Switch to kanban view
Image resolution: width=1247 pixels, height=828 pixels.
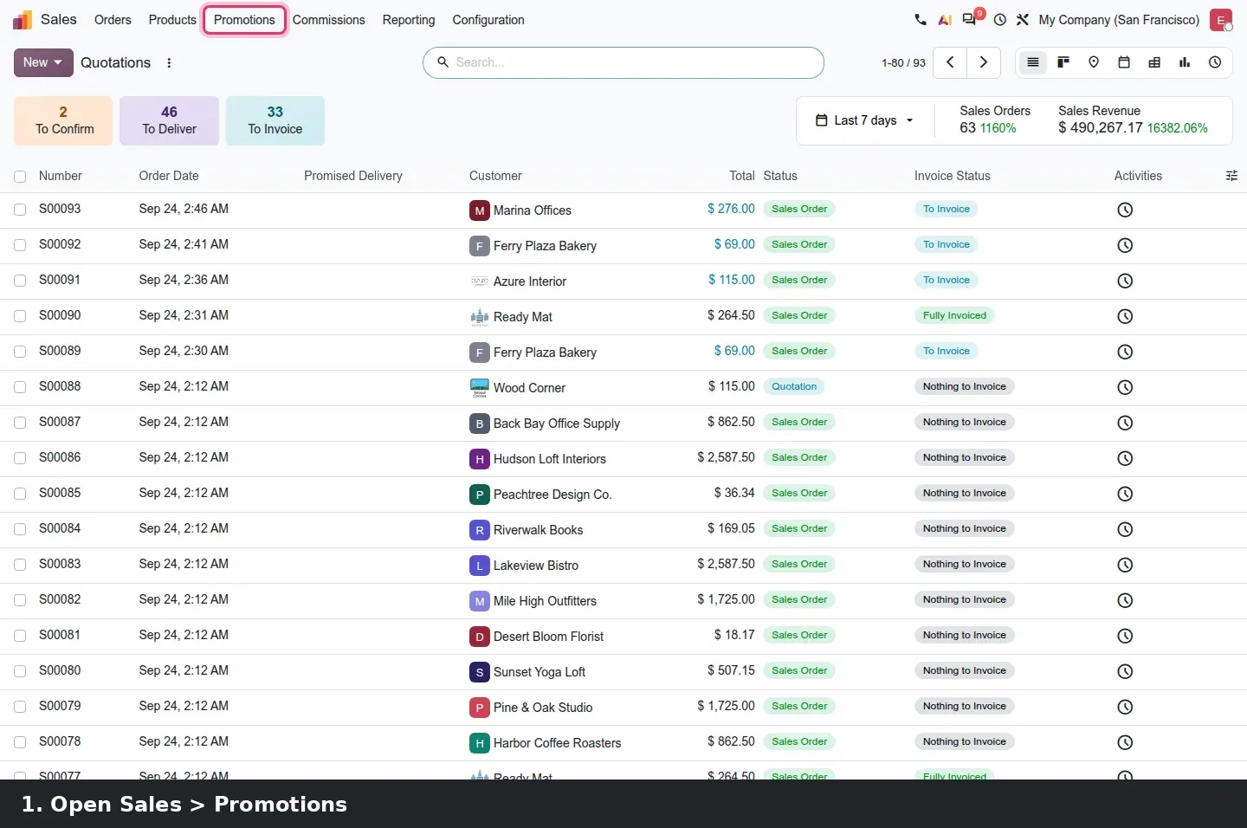point(1063,62)
